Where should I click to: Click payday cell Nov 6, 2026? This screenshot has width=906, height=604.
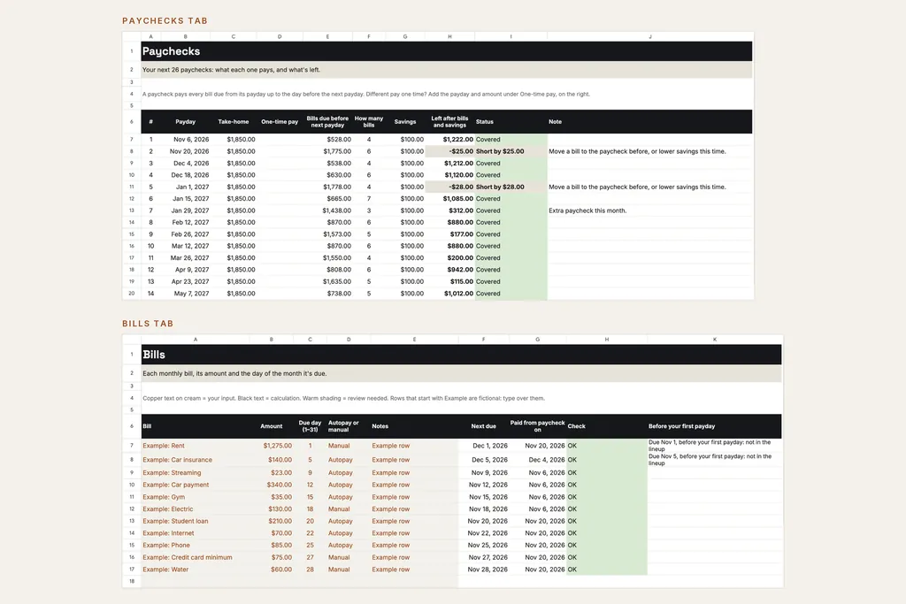pyautogui.click(x=186, y=139)
